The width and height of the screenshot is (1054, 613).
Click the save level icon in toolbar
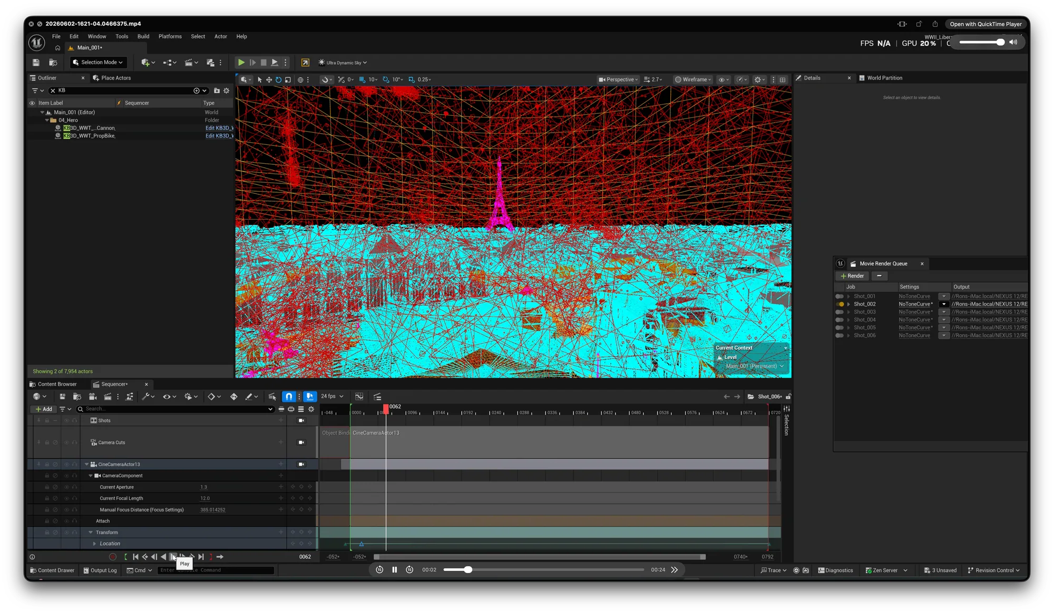click(x=36, y=63)
